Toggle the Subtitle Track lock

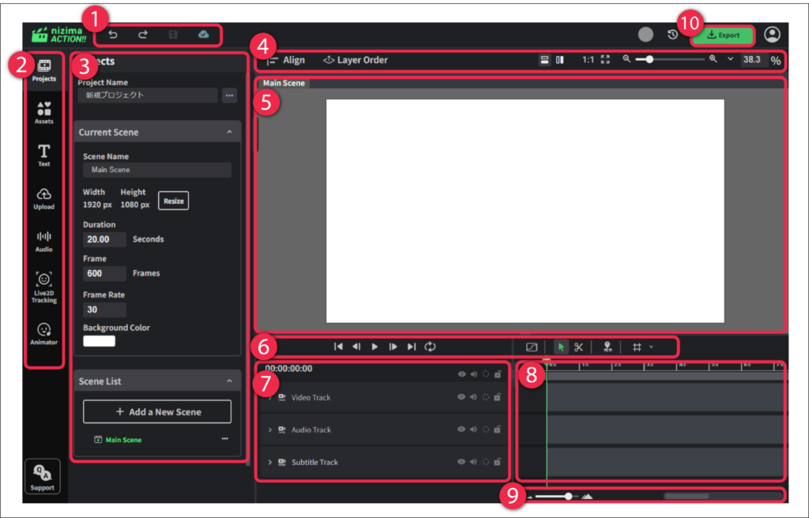(x=498, y=462)
